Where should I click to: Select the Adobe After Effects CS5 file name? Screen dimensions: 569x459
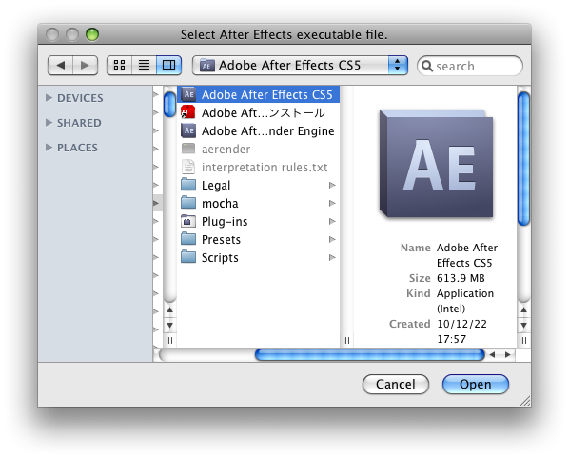(267, 95)
